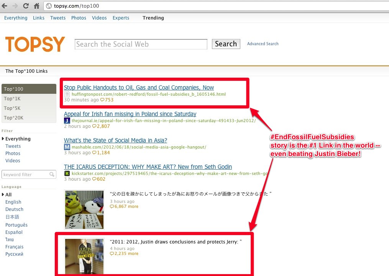Filter results by Photos in sidebar
The width and height of the screenshot is (389, 276).
click(x=13, y=154)
